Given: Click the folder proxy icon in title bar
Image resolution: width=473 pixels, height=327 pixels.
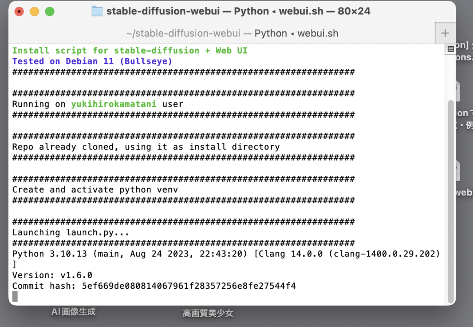Looking at the screenshot, I should 97,12.
